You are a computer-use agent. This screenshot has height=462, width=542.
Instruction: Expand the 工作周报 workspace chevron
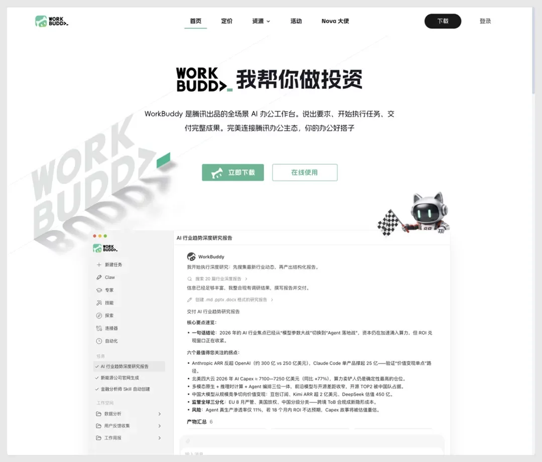160,438
